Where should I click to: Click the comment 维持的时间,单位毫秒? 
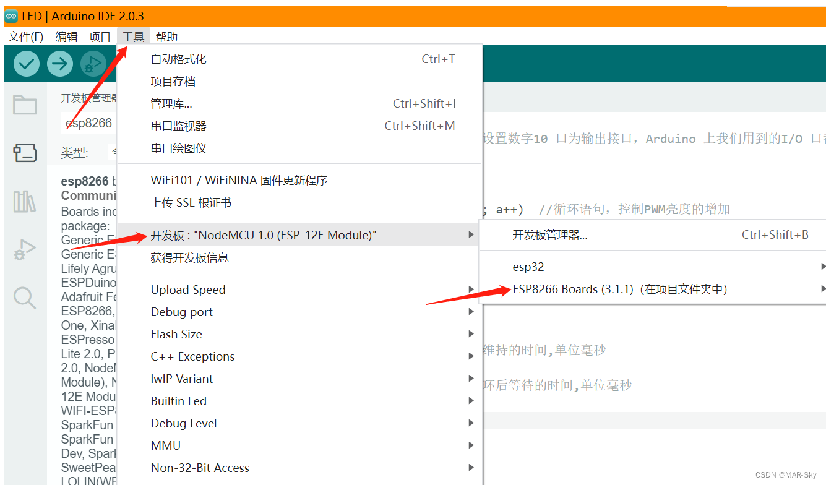tap(544, 350)
